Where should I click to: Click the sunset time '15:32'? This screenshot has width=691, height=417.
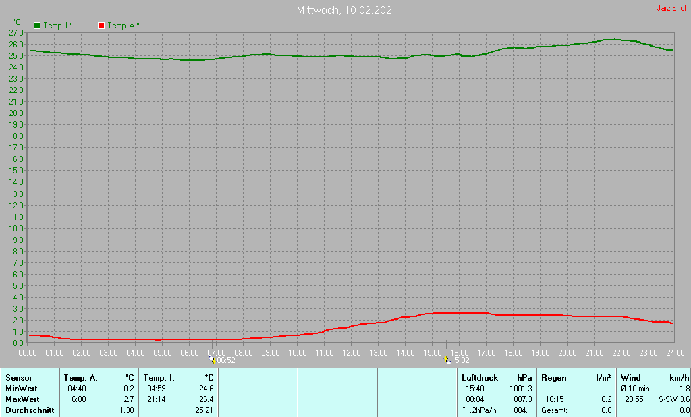click(x=460, y=360)
